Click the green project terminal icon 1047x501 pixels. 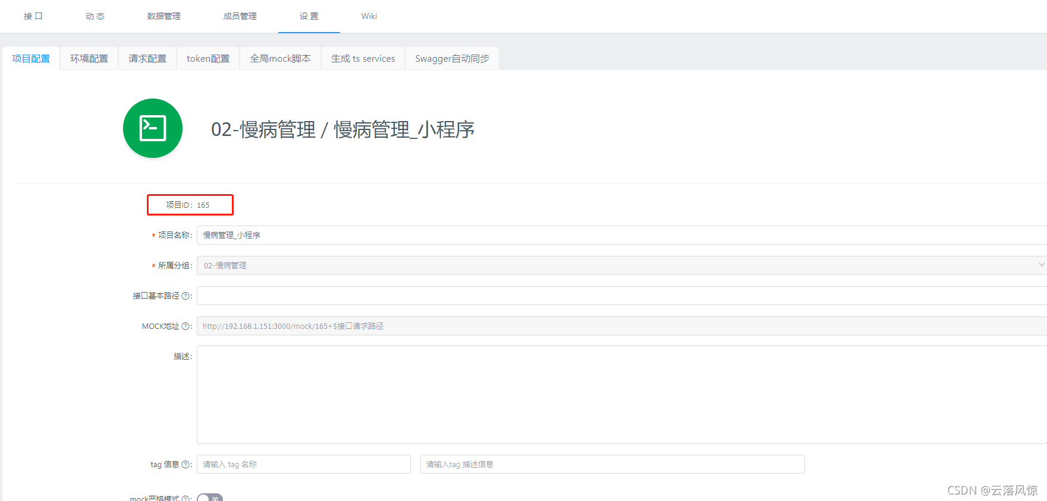[153, 128]
